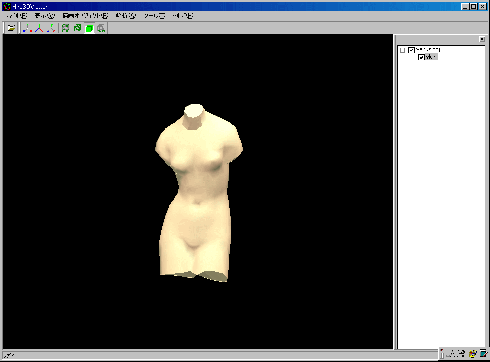Image resolution: width=490 pixels, height=362 pixels.
Task: Uncheck the venus.obj checkbox
Action: [411, 50]
